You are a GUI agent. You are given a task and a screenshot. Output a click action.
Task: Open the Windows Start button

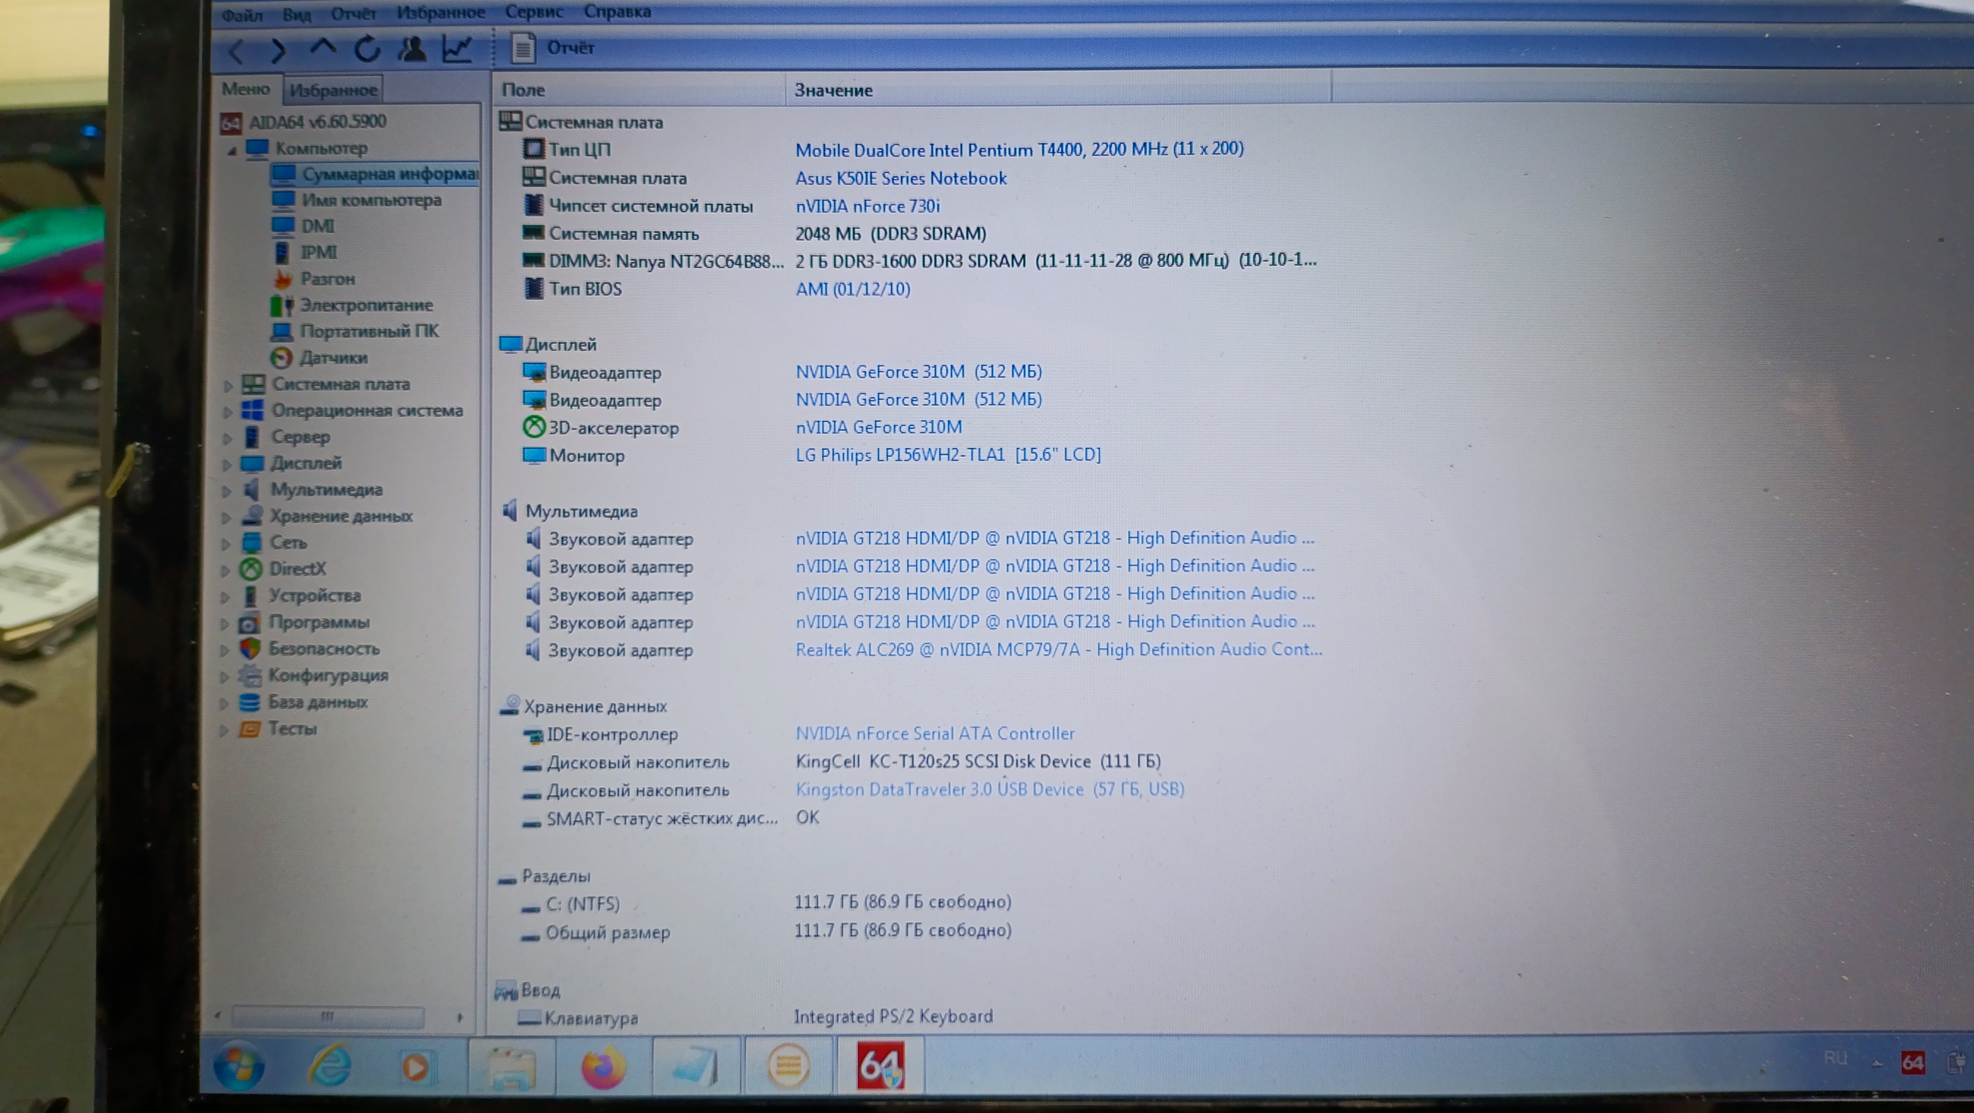coord(239,1066)
